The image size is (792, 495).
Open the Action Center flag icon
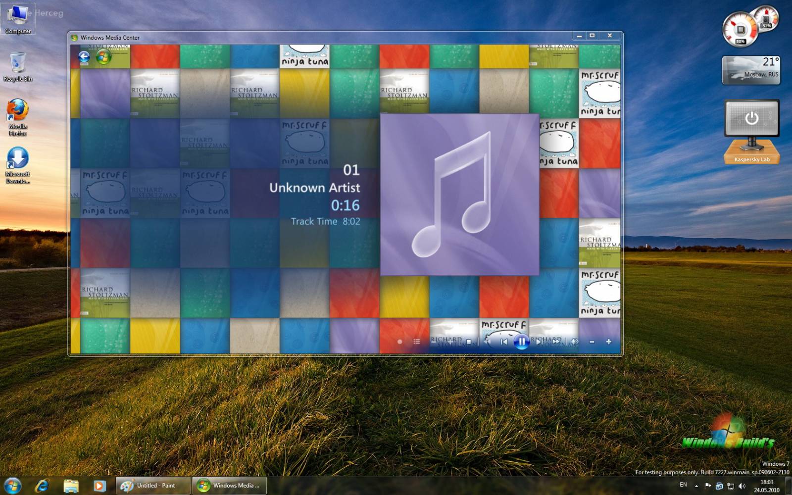click(708, 486)
